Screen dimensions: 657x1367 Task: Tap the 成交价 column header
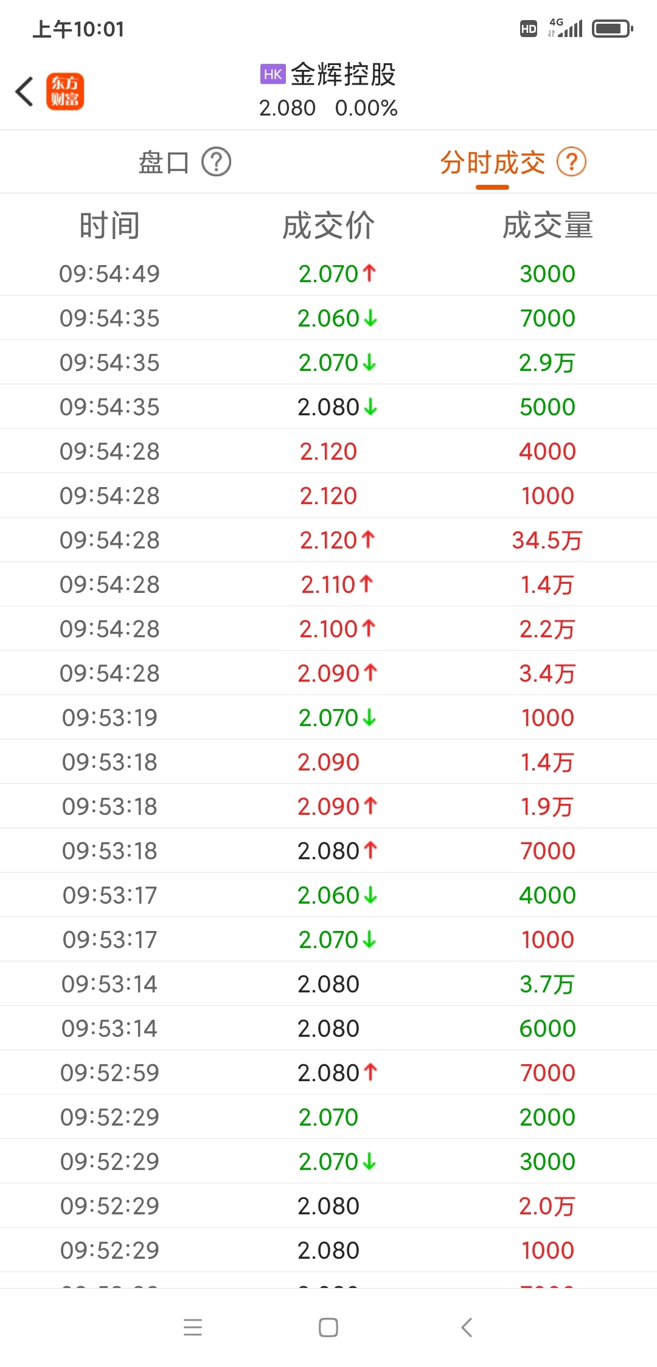(x=328, y=226)
